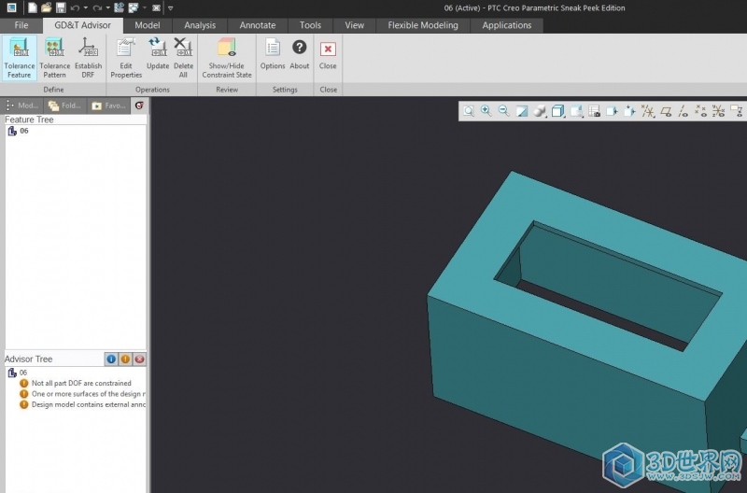Open the Flexible Modeling tab

click(x=423, y=25)
